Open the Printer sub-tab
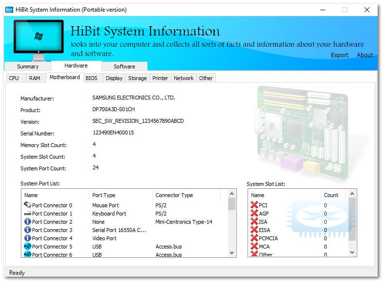This screenshot has width=383, height=282. click(160, 78)
